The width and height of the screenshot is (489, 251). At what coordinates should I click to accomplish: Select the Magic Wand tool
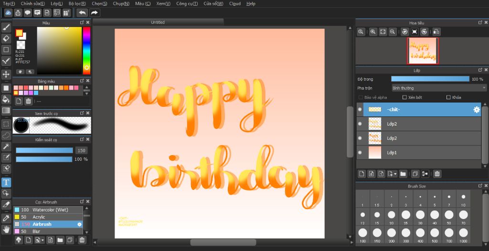pos(6,146)
